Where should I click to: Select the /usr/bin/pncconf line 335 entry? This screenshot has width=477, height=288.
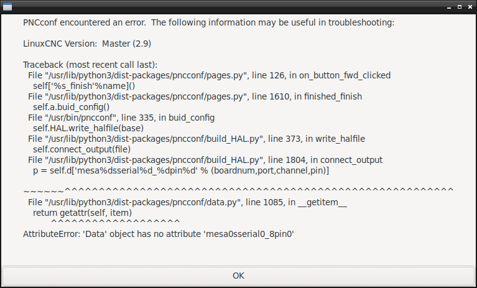coord(121,118)
